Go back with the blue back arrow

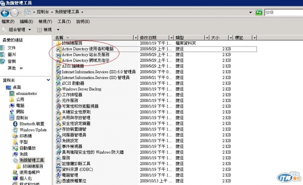tap(5, 13)
